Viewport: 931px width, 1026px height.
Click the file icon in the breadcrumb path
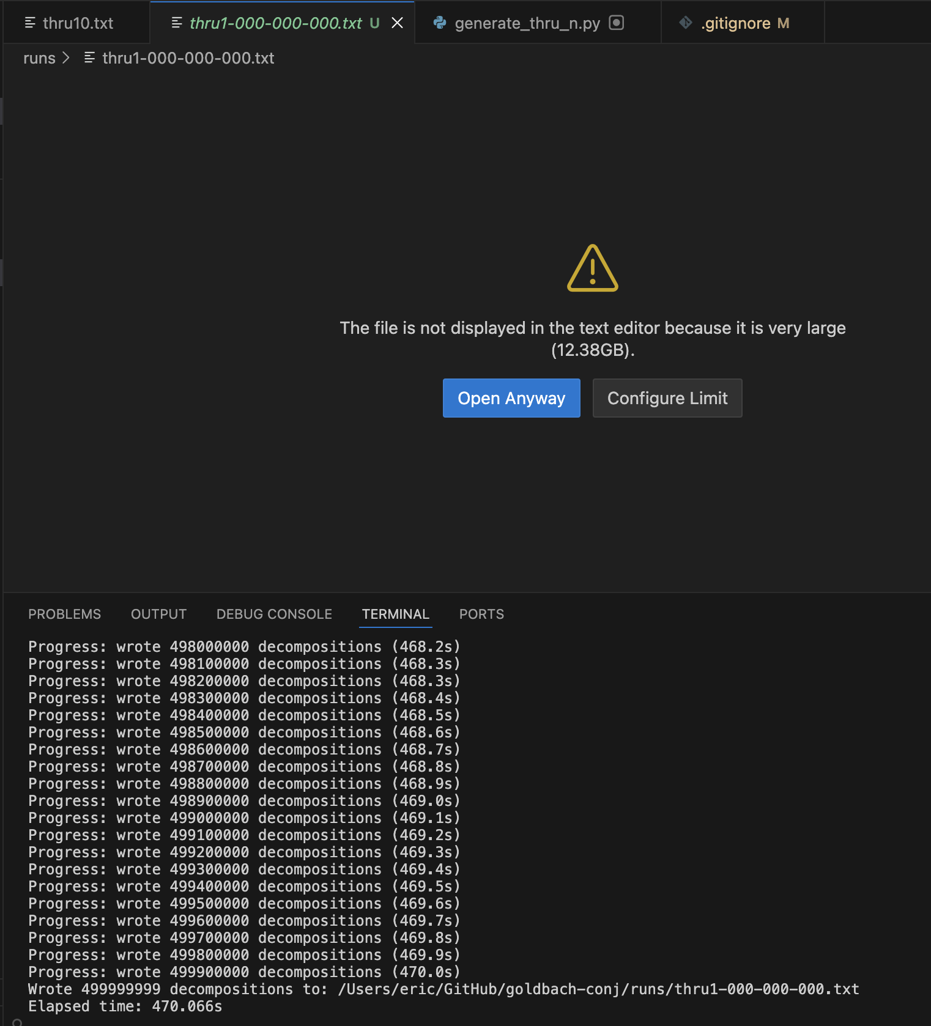point(89,58)
